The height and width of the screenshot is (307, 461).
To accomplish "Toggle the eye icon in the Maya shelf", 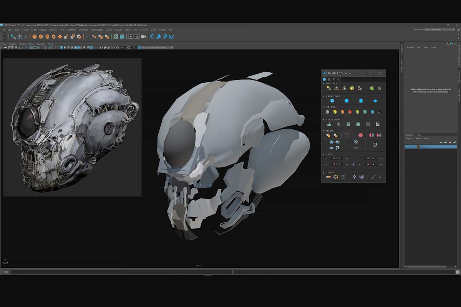I will pos(136,36).
